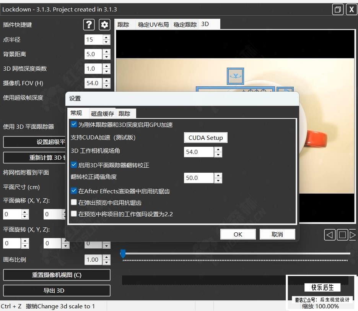Increase plane offset X value
Image resolution: width=358 pixels, height=311 pixels.
tap(25, 212)
